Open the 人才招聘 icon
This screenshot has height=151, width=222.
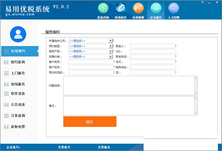pos(174,8)
